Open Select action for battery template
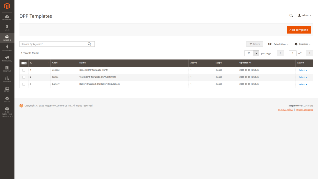318x179 pixels. [x=303, y=84]
